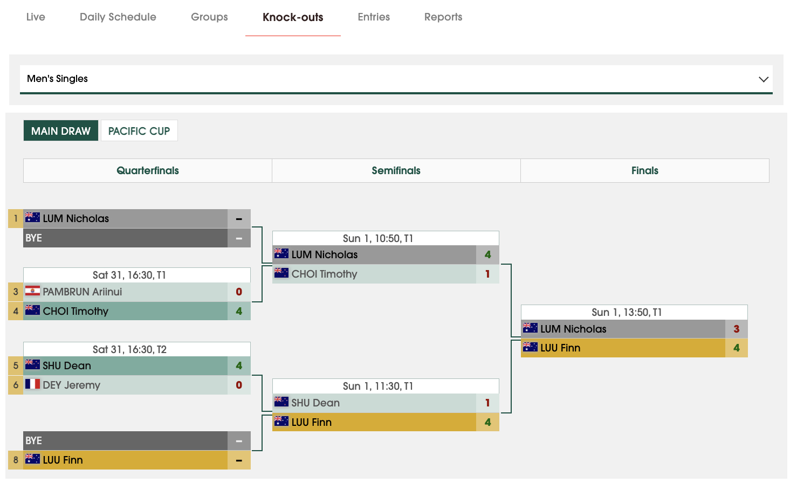Select the BYE row under LUM Nicholas

137,238
